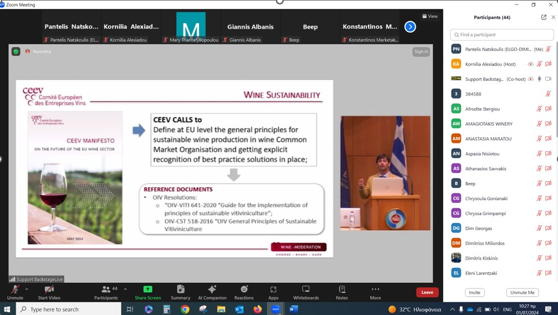Select Chrysoula Gonianaki participant row

(x=502, y=198)
